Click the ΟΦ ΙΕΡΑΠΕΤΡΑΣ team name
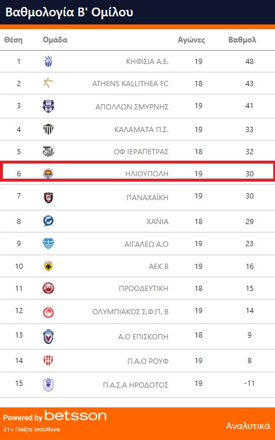This screenshot has width=275, height=440. click(141, 152)
